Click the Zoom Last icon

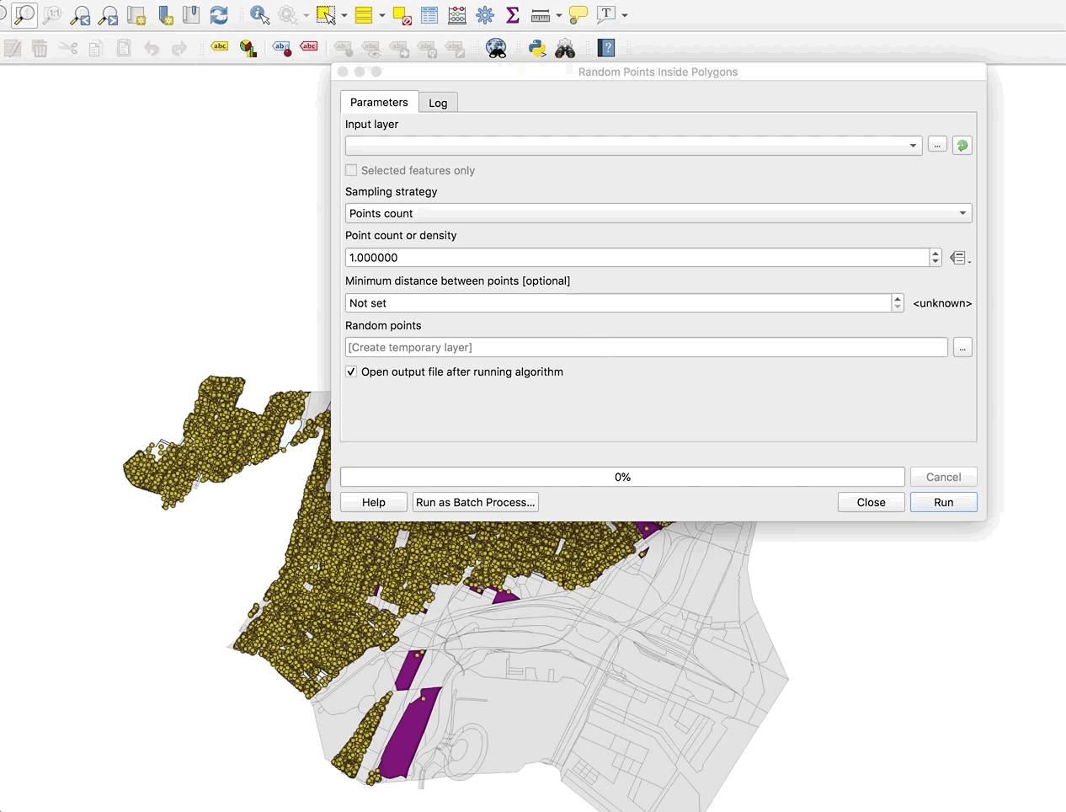(81, 15)
